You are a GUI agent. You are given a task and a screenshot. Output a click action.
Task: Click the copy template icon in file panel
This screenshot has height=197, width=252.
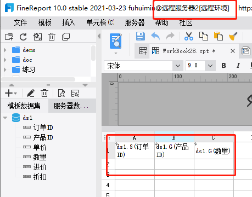coord(66,37)
